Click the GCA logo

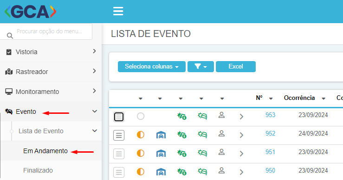tap(31, 12)
